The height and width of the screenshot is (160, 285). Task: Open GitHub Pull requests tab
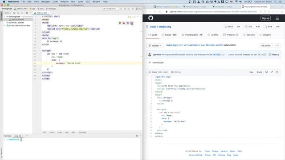tap(192, 35)
